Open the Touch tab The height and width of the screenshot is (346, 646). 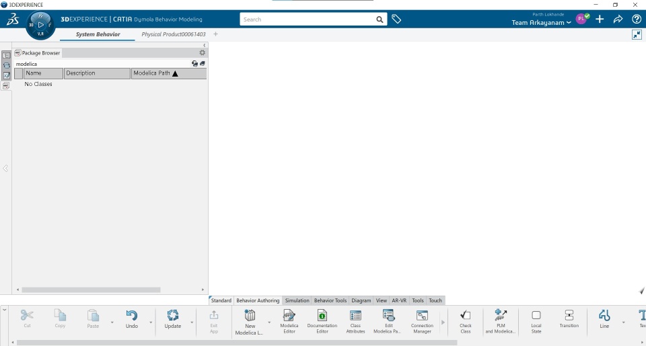pos(435,300)
